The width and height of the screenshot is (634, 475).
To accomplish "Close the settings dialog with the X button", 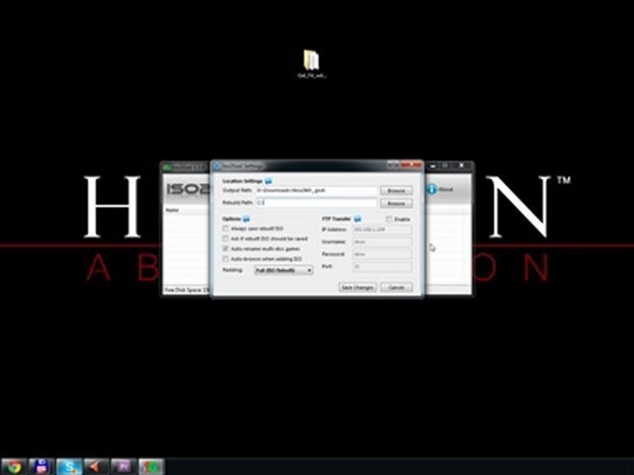I will coord(412,165).
